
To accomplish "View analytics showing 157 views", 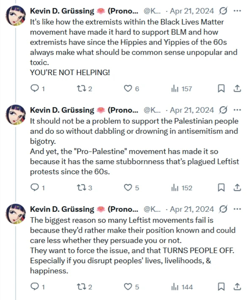I will [174, 88].
